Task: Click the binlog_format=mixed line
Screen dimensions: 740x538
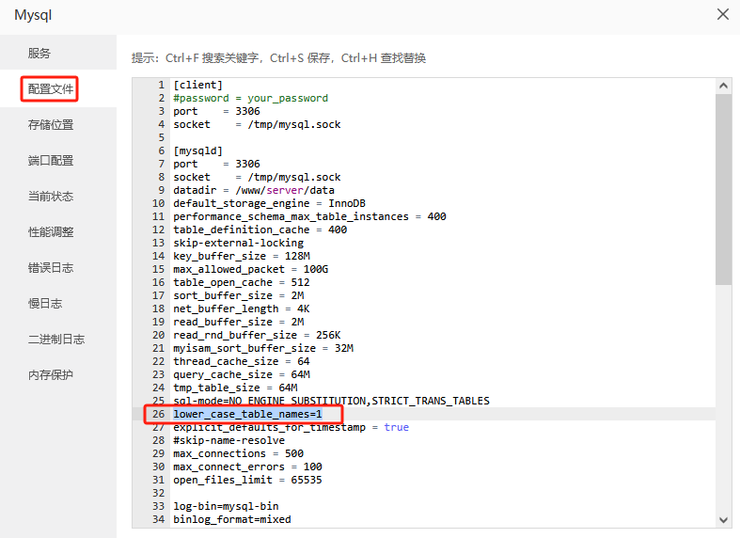Action: click(232, 519)
